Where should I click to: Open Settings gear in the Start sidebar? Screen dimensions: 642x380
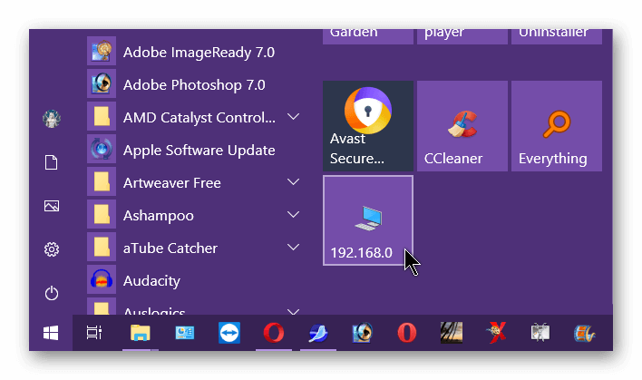tap(52, 249)
